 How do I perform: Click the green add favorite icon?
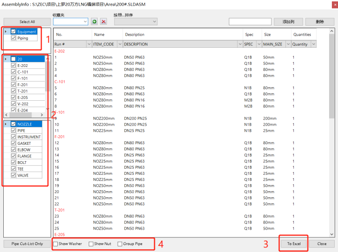pyautogui.click(x=94, y=22)
